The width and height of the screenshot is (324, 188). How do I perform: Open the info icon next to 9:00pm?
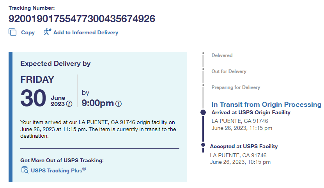tap(119, 104)
